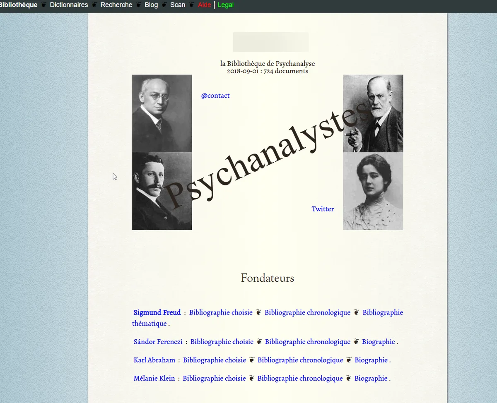This screenshot has width=497, height=403.
Task: Open the Aide help page
Action: pos(204,5)
